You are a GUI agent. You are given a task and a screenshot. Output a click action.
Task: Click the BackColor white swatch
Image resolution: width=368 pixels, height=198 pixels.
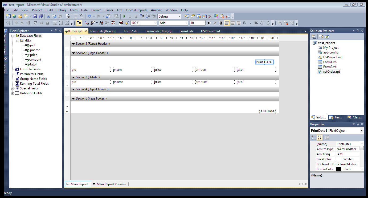(339, 159)
